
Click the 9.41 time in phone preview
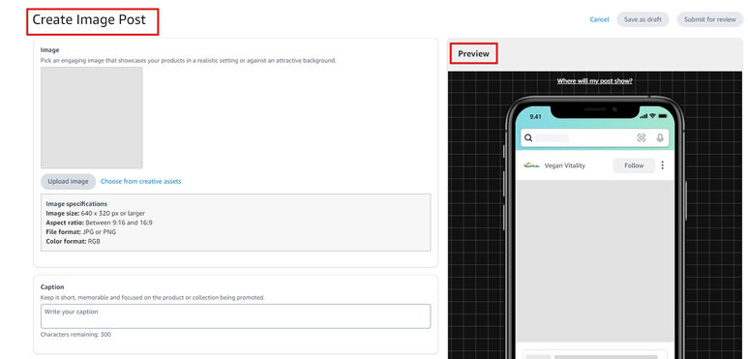coord(536,117)
